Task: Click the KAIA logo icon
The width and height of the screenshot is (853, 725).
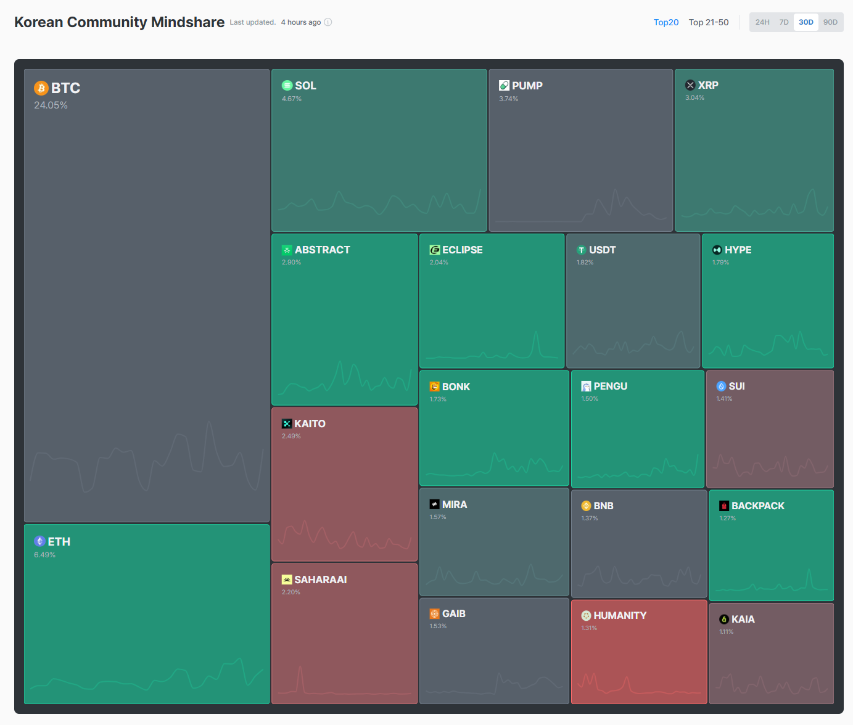Action: (724, 619)
